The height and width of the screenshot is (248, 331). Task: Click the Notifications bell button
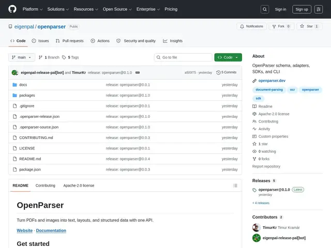(x=251, y=26)
